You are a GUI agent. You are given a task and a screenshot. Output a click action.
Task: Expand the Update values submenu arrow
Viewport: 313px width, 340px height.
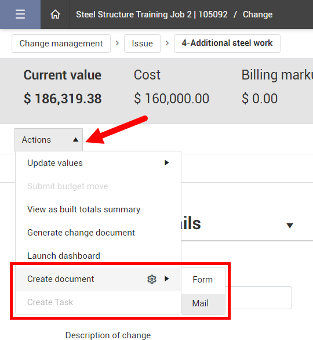(x=166, y=162)
